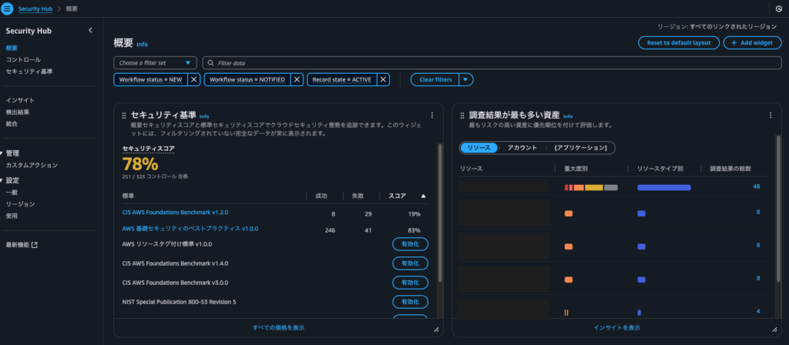Click Info link beside 調査結果が最も多い資産

coord(568,116)
